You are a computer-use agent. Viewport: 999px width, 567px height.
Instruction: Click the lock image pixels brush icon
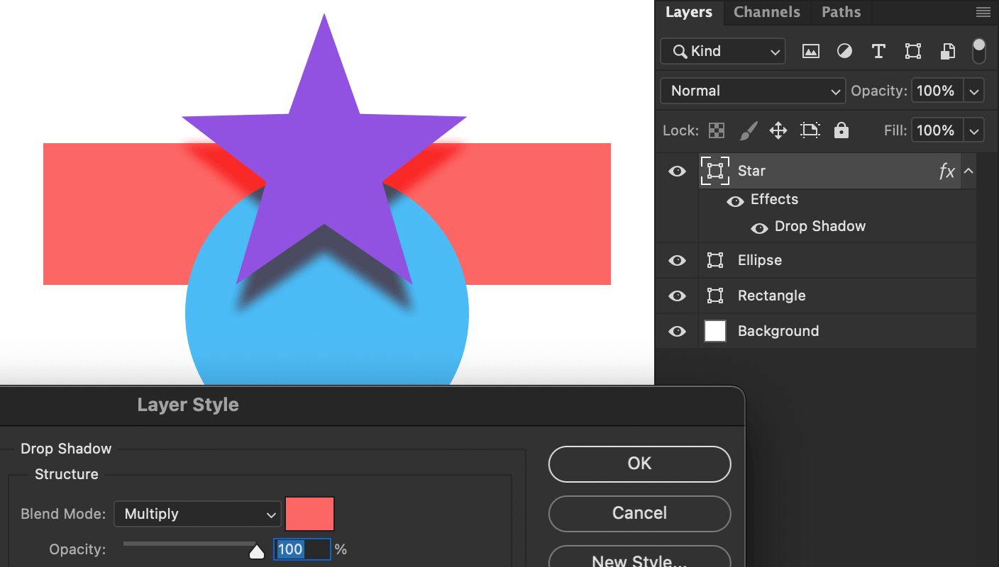tap(749, 130)
